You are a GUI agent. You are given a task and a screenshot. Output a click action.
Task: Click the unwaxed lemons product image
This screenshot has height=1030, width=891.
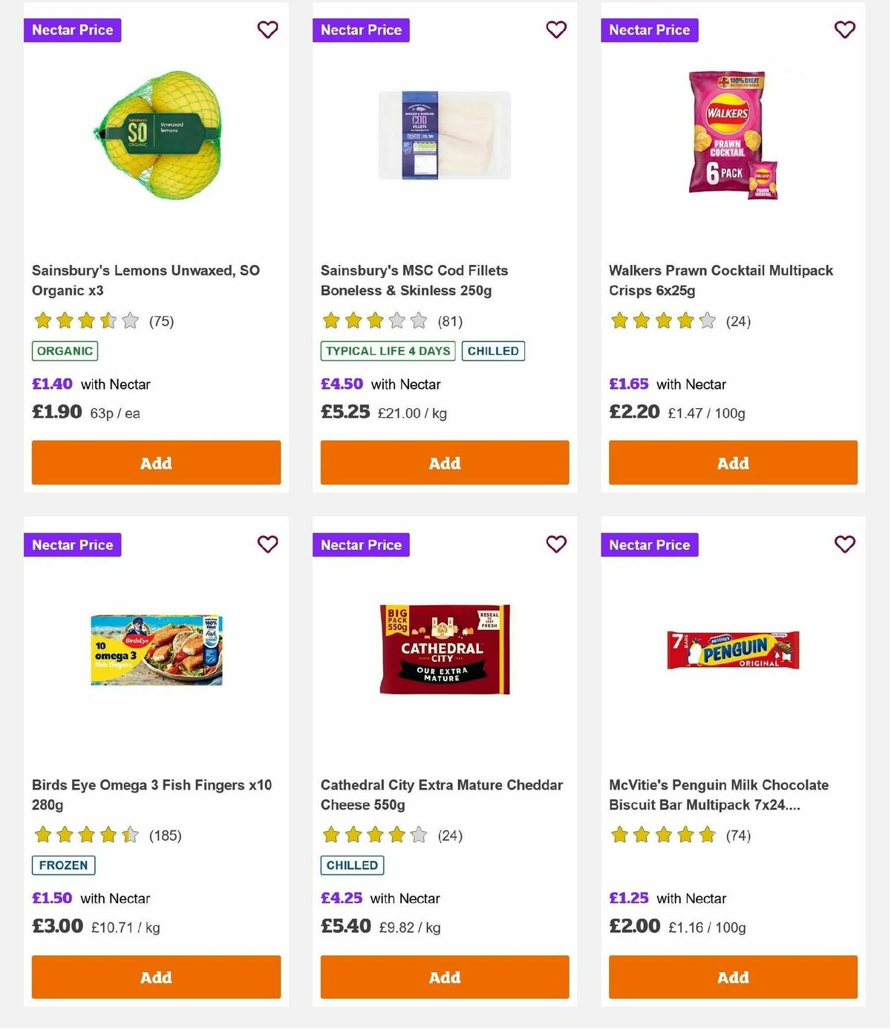(156, 134)
